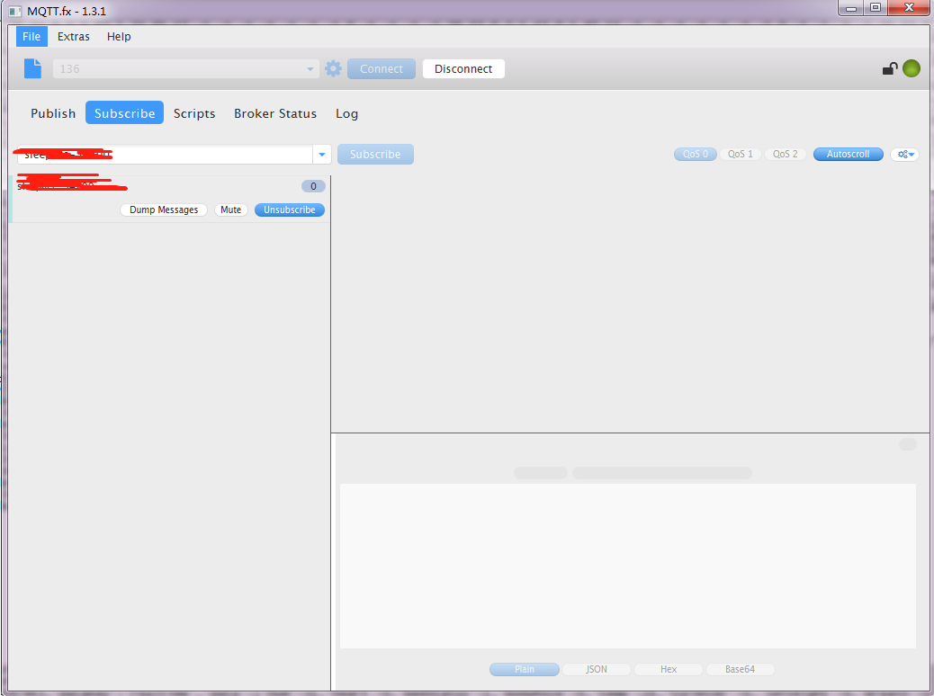Switch to the Scripts tab
Image resolution: width=934 pixels, height=696 pixels.
tap(194, 113)
